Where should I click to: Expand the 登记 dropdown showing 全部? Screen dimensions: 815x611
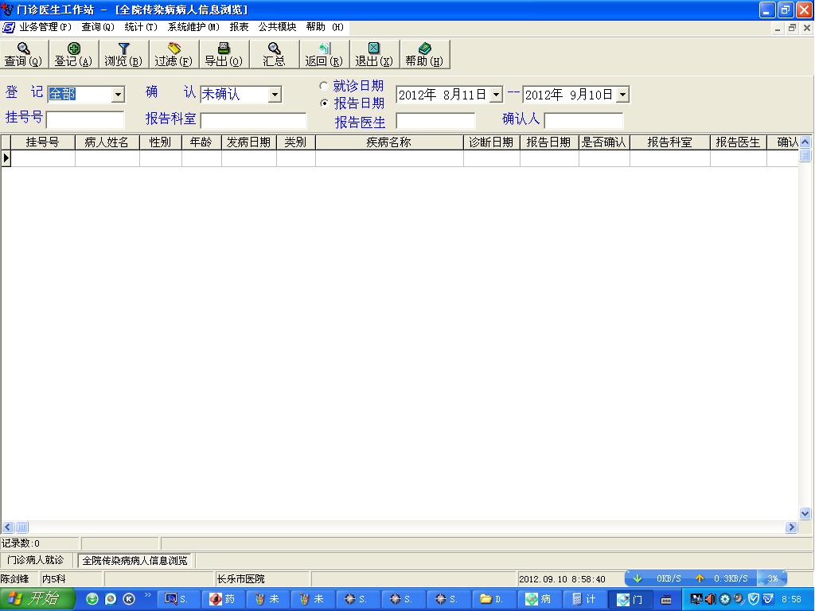[x=119, y=95]
